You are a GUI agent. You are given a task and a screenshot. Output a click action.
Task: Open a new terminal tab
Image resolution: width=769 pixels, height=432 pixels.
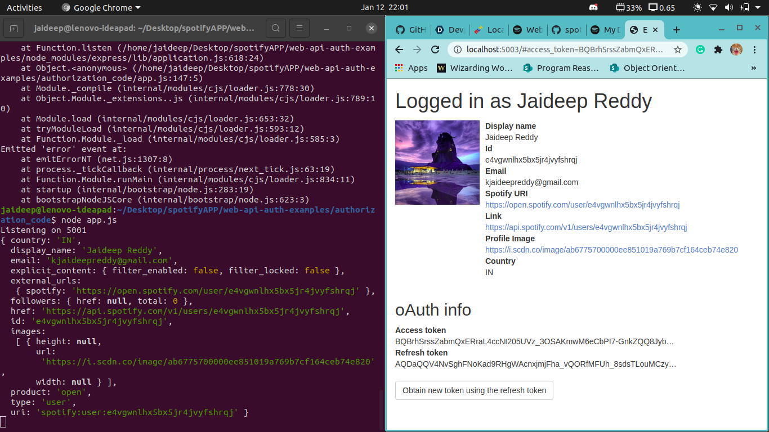point(14,28)
